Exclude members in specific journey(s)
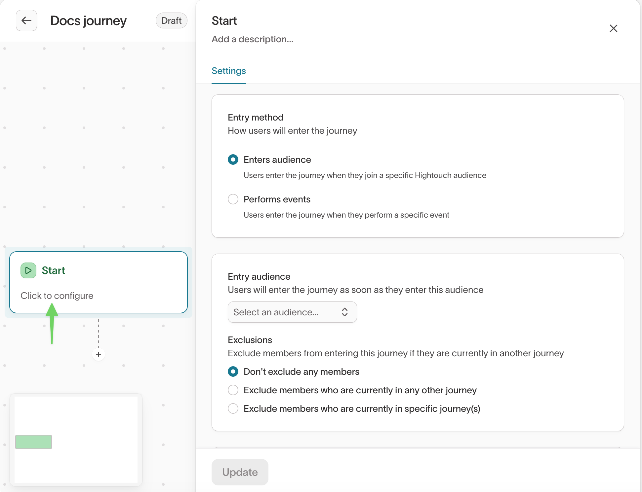Viewport: 642px width, 492px height. pyautogui.click(x=233, y=409)
